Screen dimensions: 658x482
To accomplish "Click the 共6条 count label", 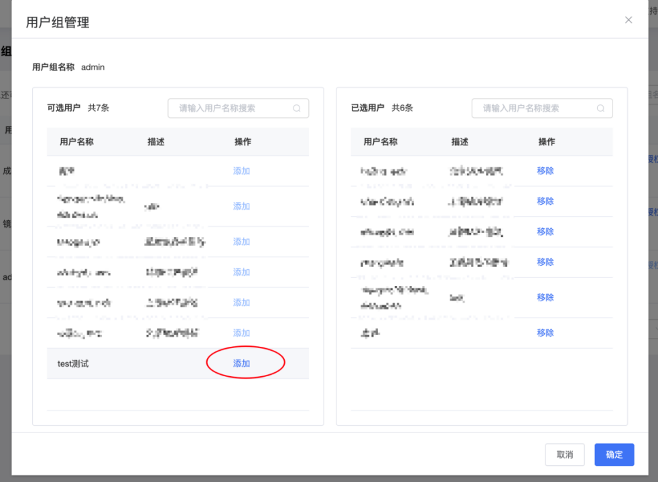I will pyautogui.click(x=402, y=108).
